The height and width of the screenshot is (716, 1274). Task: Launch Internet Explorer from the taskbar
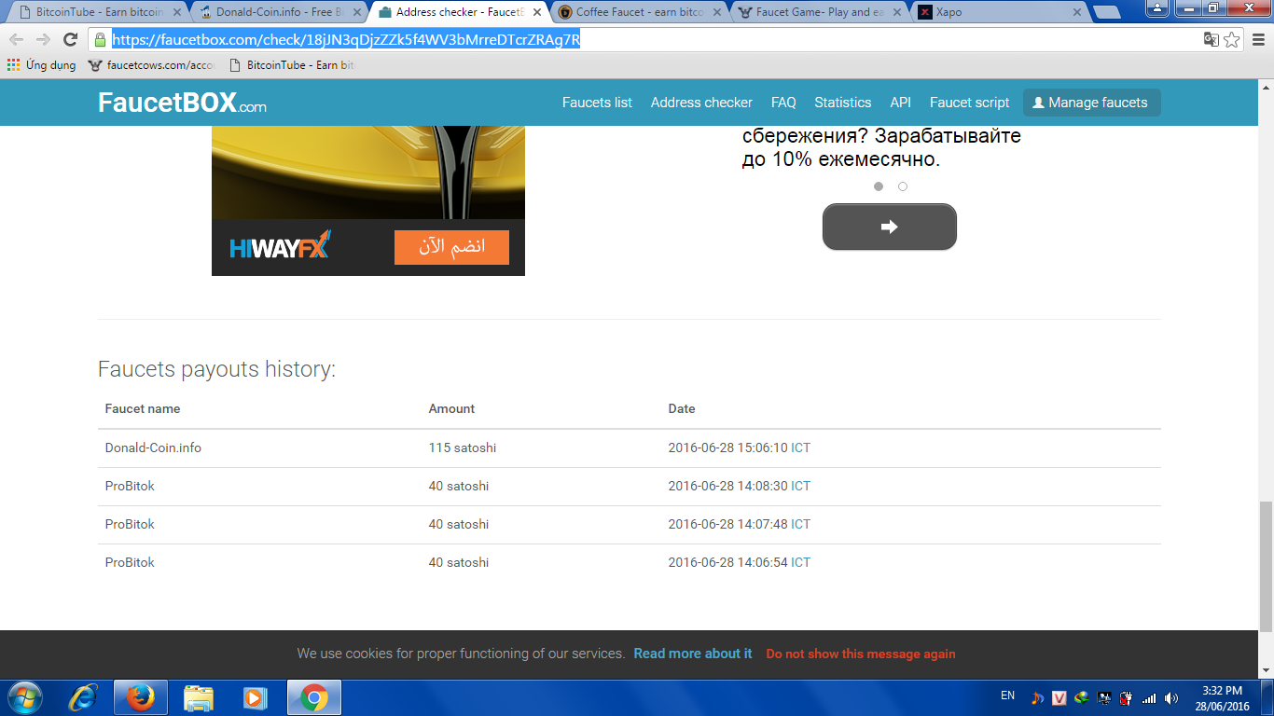pyautogui.click(x=84, y=697)
